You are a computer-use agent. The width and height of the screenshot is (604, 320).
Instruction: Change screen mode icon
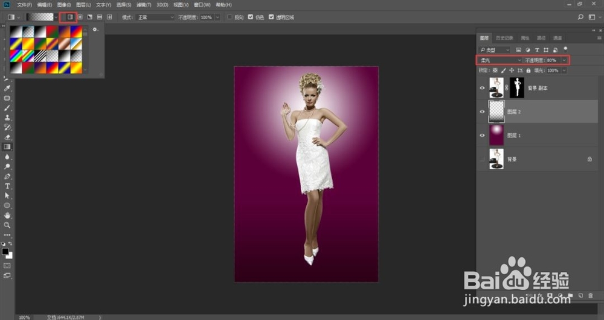click(7, 275)
